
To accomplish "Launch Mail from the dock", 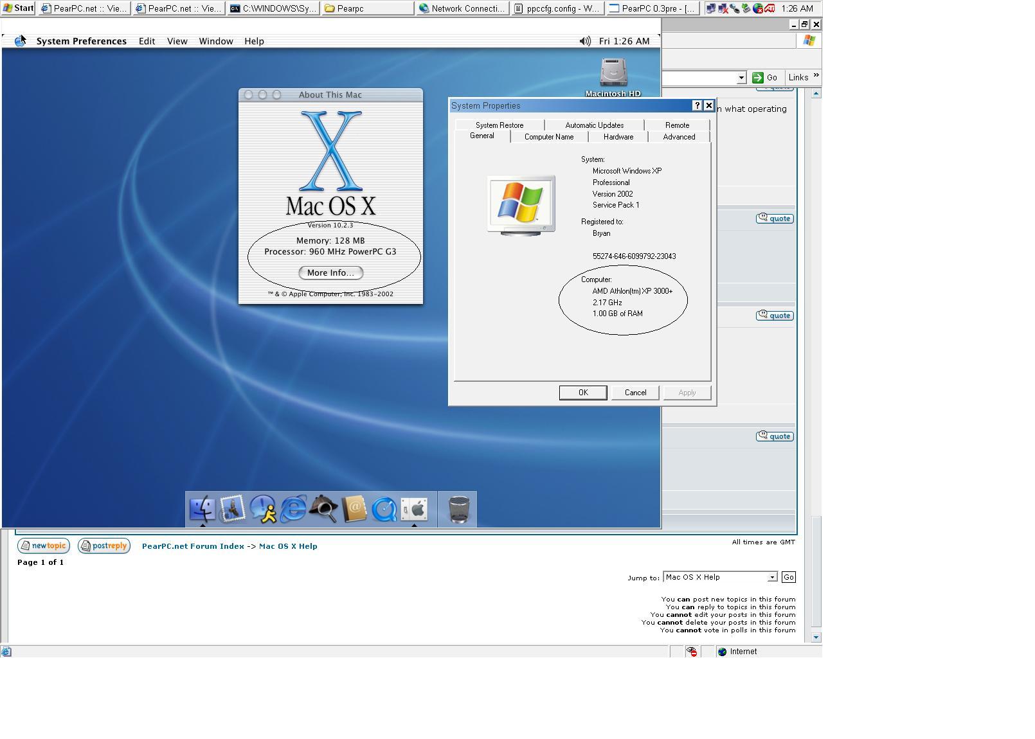I will [x=232, y=509].
